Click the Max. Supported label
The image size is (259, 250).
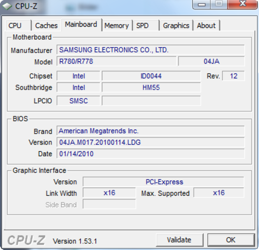tap(165, 193)
